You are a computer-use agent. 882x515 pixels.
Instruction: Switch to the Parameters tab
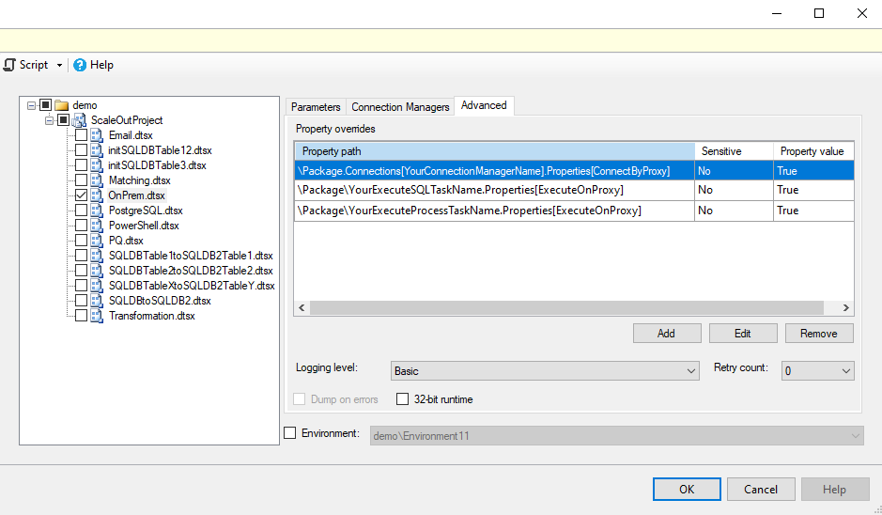pyautogui.click(x=316, y=107)
